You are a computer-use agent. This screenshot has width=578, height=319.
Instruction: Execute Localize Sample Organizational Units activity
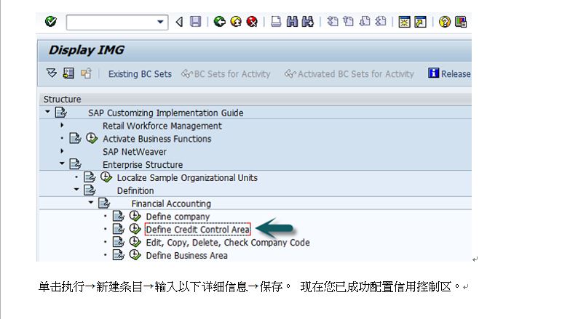pyautogui.click(x=106, y=177)
